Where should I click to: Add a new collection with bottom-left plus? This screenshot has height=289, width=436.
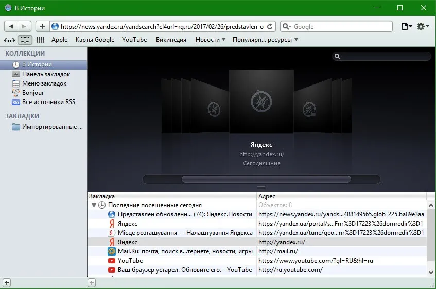pos(7,283)
